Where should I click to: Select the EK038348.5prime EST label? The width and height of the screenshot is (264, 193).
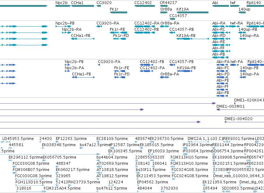pyautogui.click(x=59, y=145)
